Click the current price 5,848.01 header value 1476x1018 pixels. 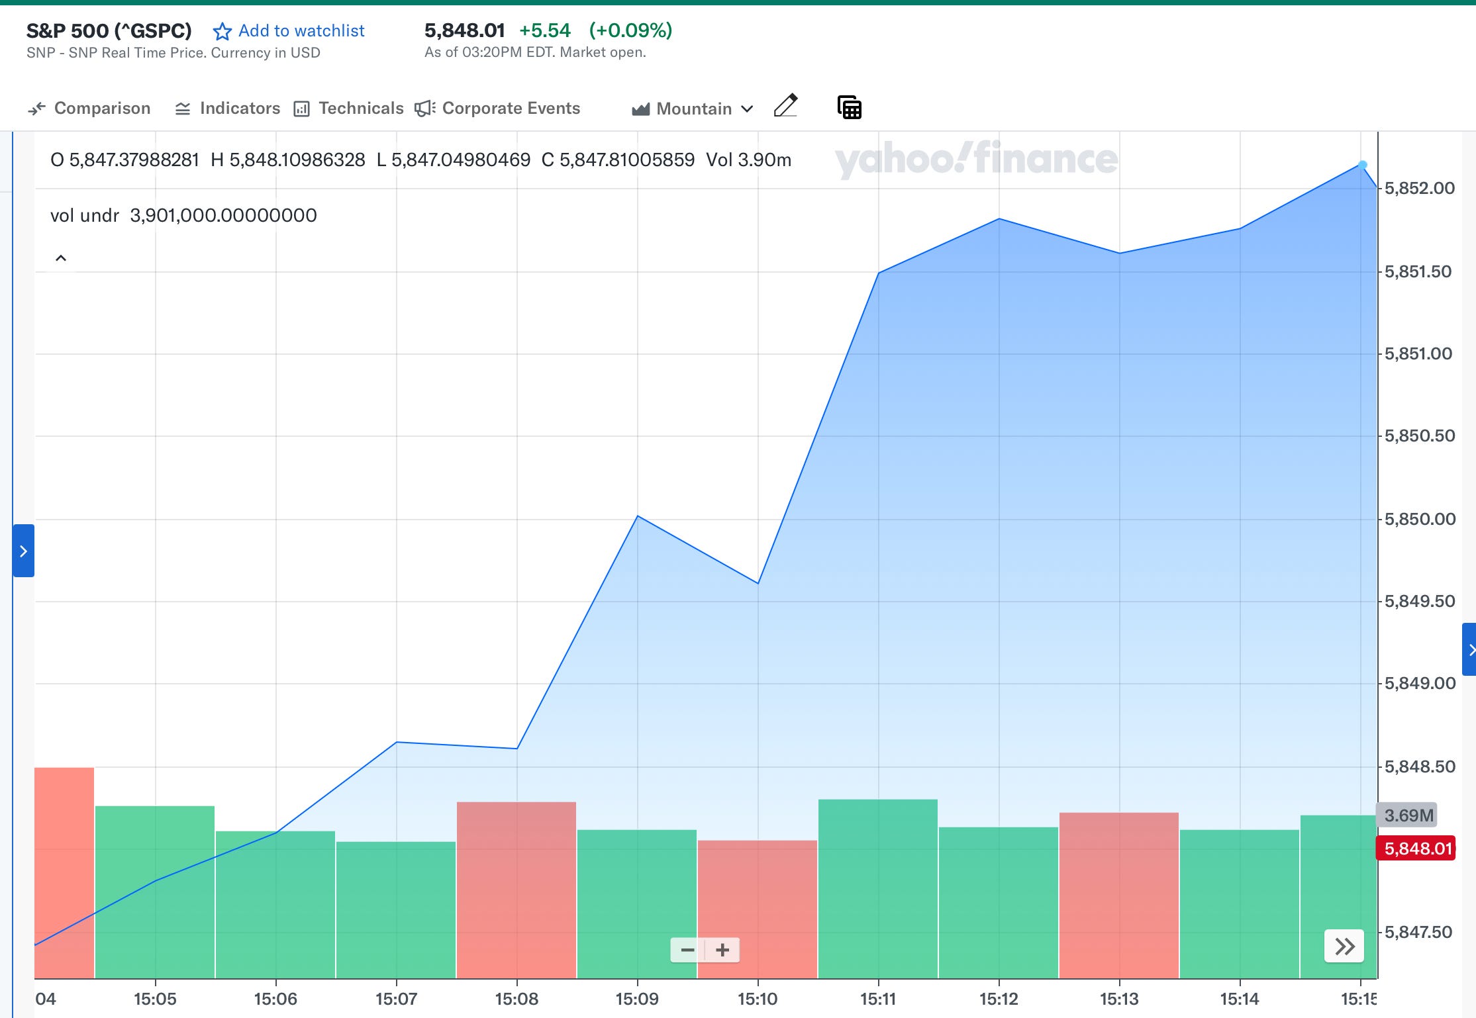[x=464, y=30]
